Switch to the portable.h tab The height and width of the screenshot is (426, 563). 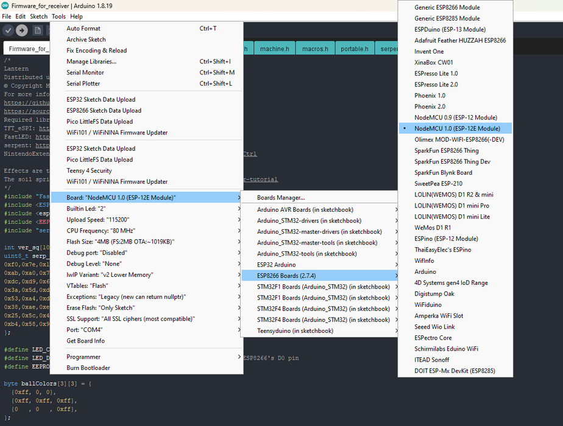tap(355, 49)
